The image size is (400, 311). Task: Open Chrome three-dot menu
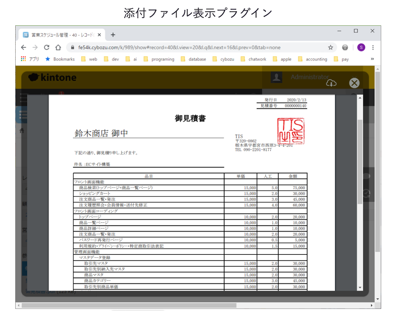373,48
